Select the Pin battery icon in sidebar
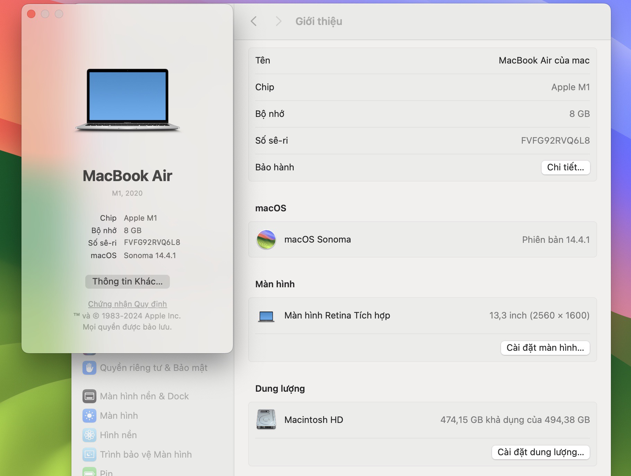631x476 pixels. (89, 472)
